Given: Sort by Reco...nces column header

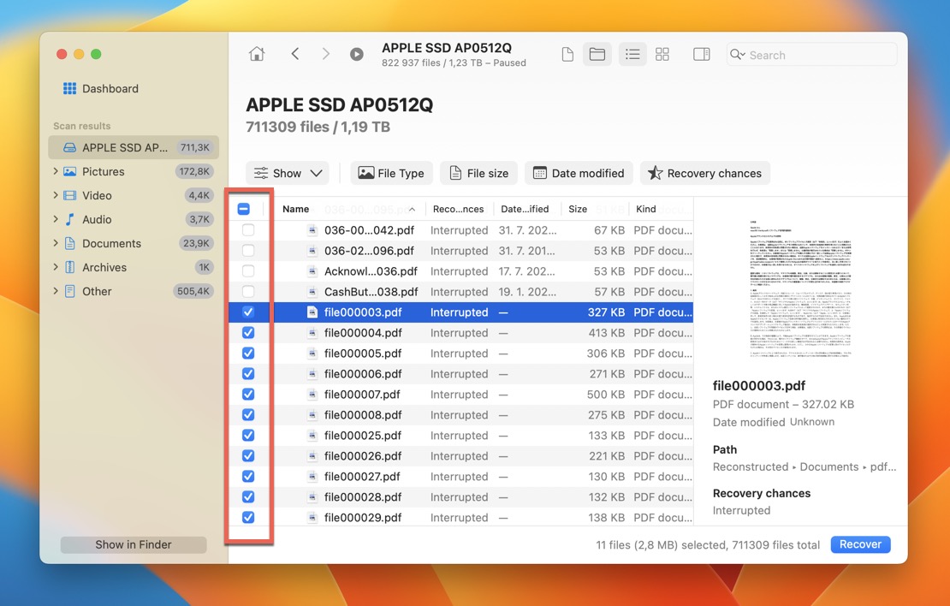Looking at the screenshot, I should click(x=459, y=209).
